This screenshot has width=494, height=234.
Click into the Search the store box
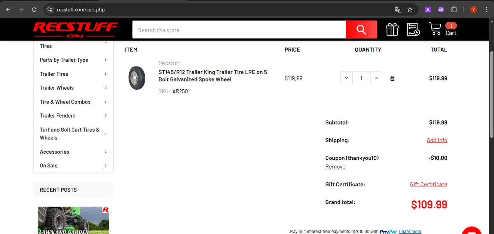239,30
